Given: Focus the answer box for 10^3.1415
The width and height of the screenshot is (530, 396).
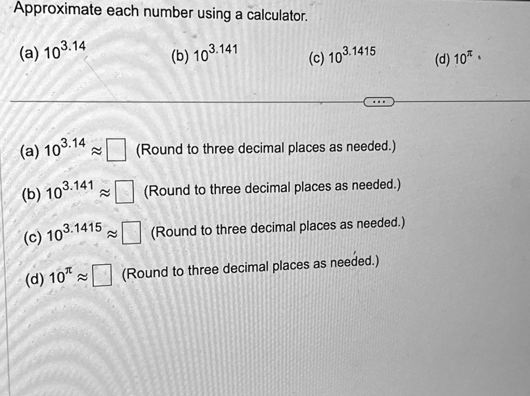Looking at the screenshot, I should click(131, 232).
